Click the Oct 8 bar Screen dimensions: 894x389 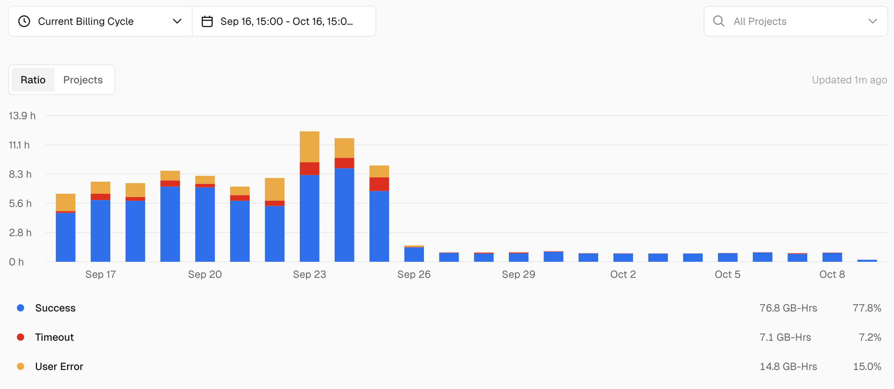(832, 257)
